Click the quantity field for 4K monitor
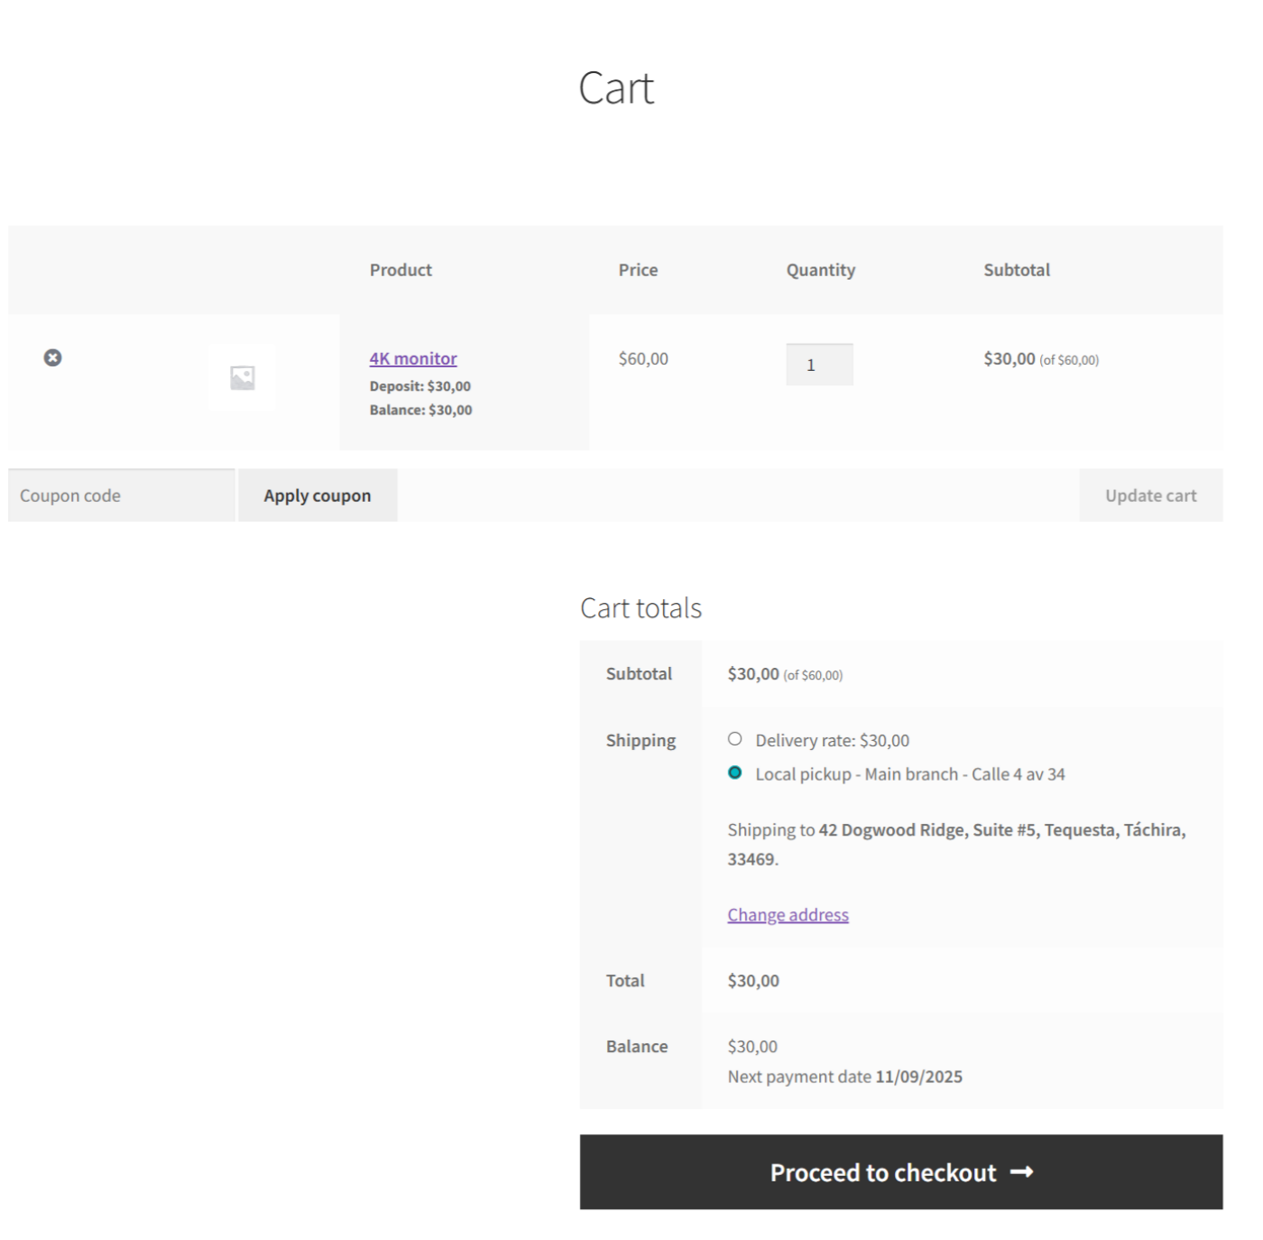Viewport: 1263px width, 1240px height. point(818,365)
